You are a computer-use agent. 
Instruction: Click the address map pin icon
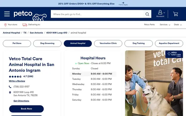pos(10,93)
